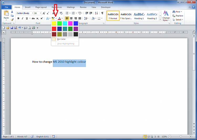Image resolution: width=197 pixels, height=140 pixels.
Task: Click the Text Effects glowing A icon
Action: coord(48,18)
